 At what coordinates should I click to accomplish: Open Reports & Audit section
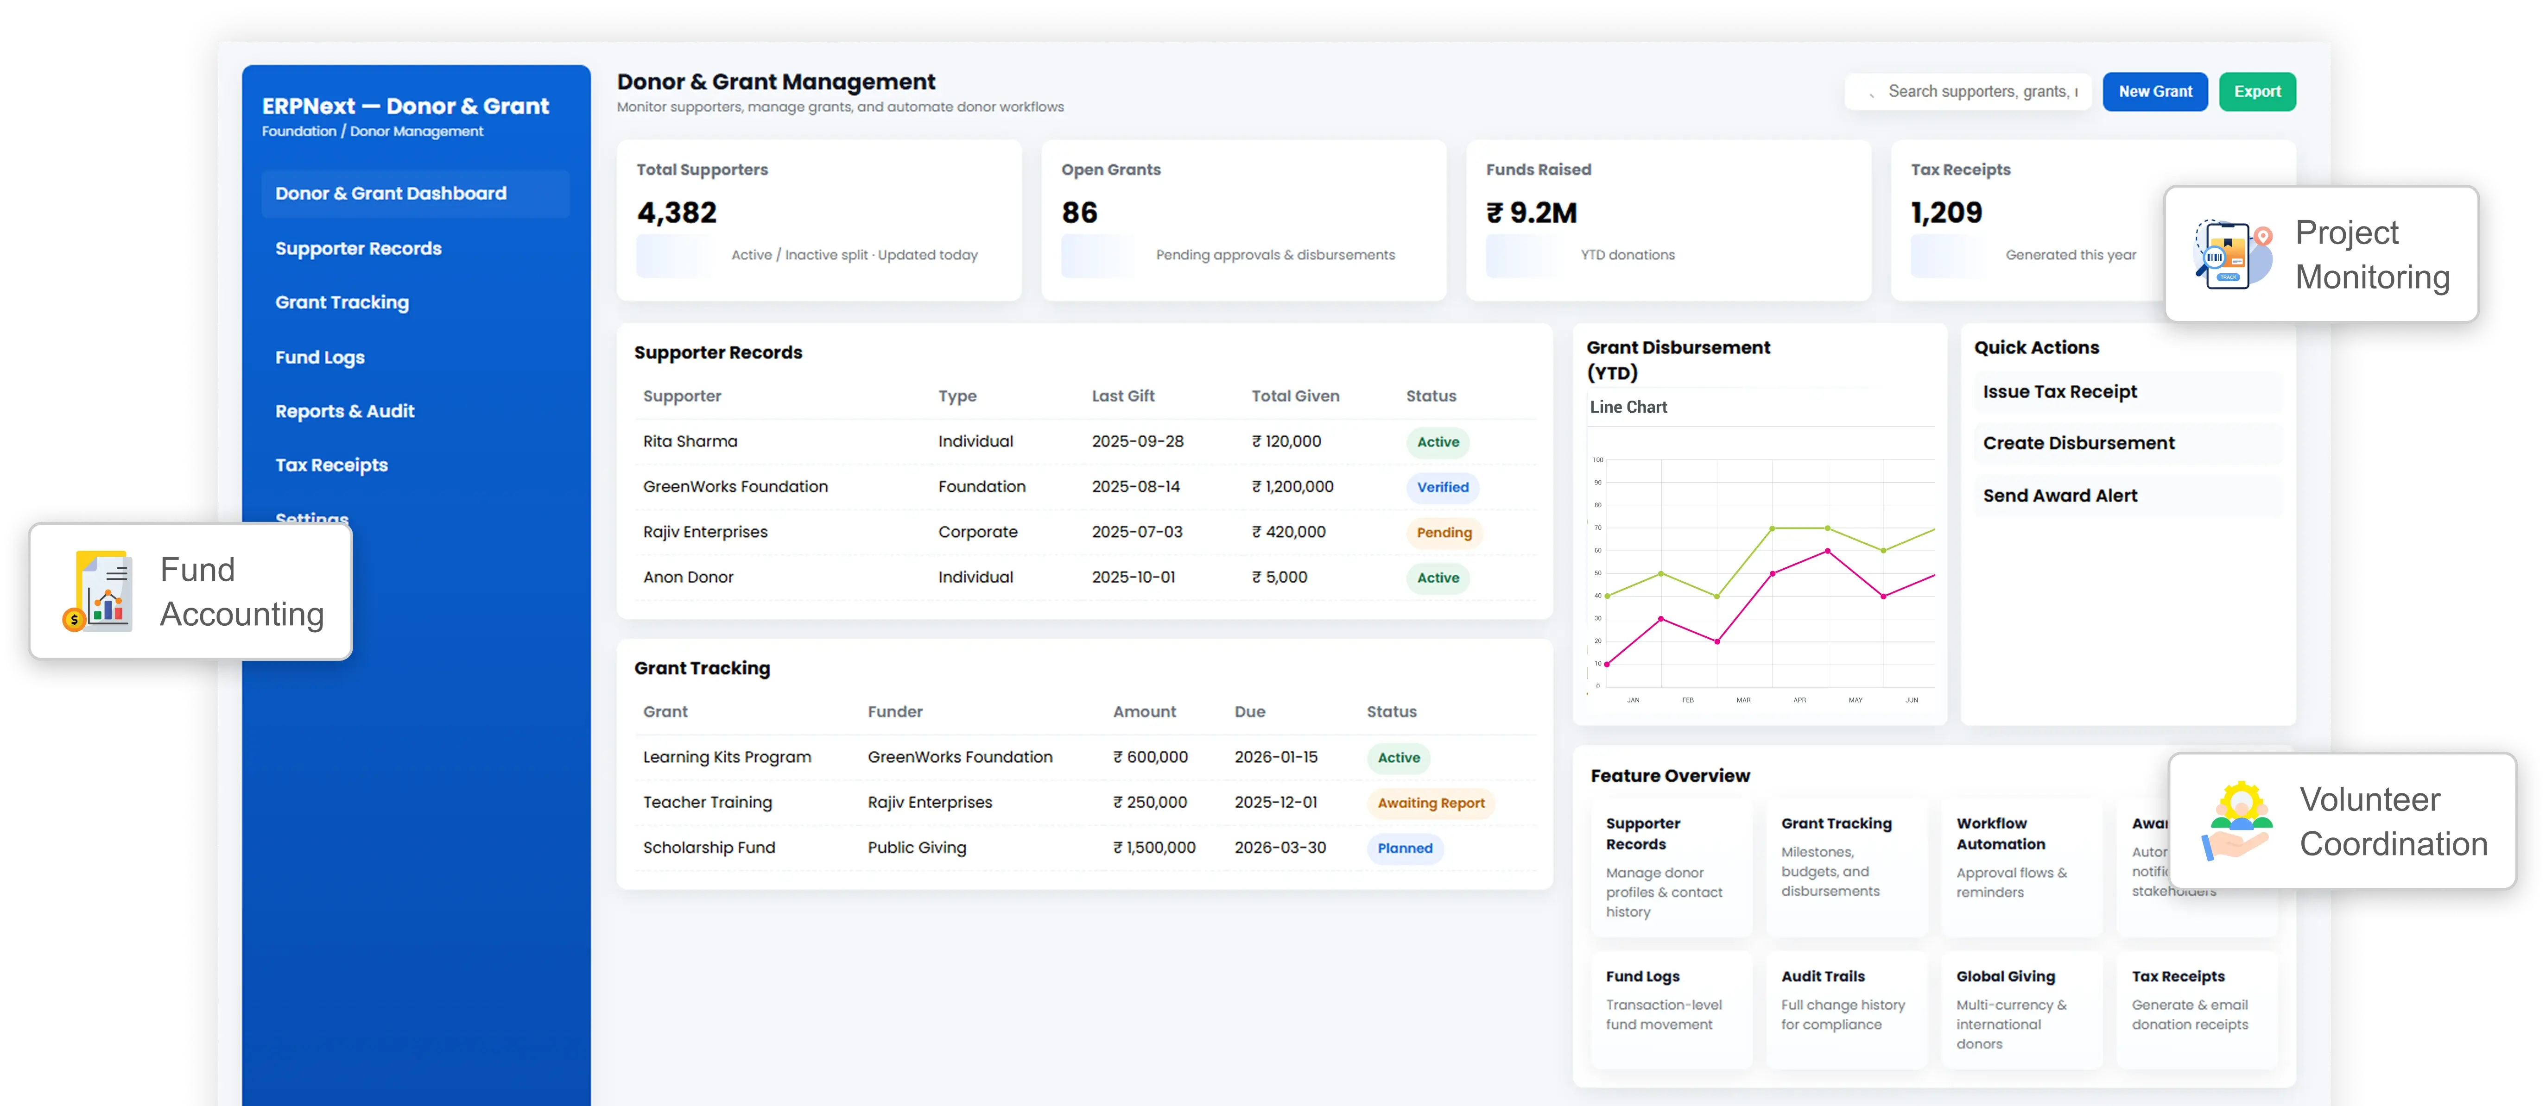tap(345, 411)
